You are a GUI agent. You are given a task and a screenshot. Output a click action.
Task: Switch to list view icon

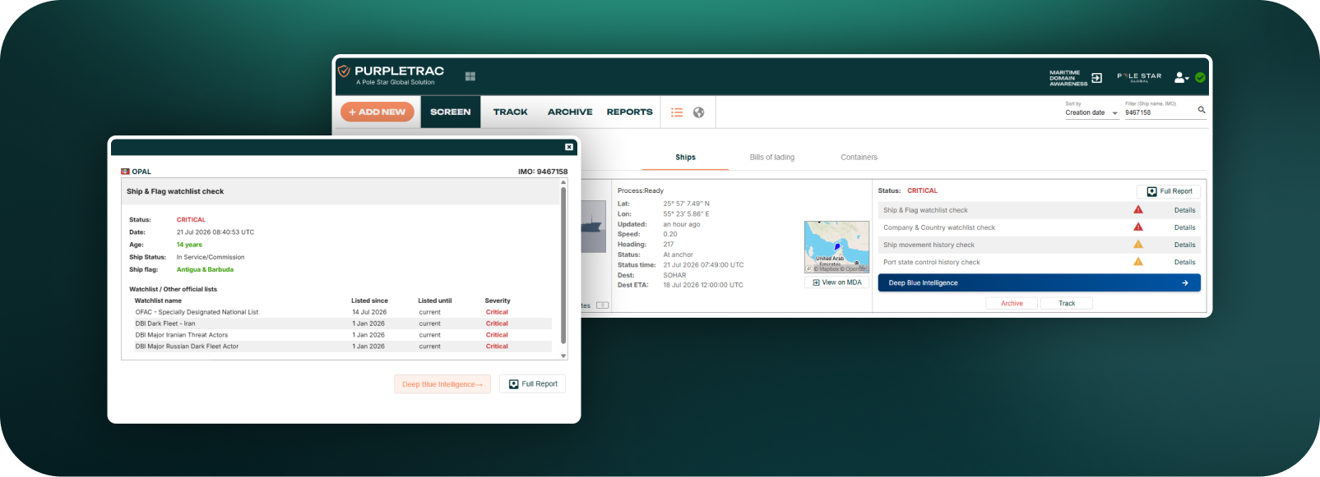(x=677, y=112)
